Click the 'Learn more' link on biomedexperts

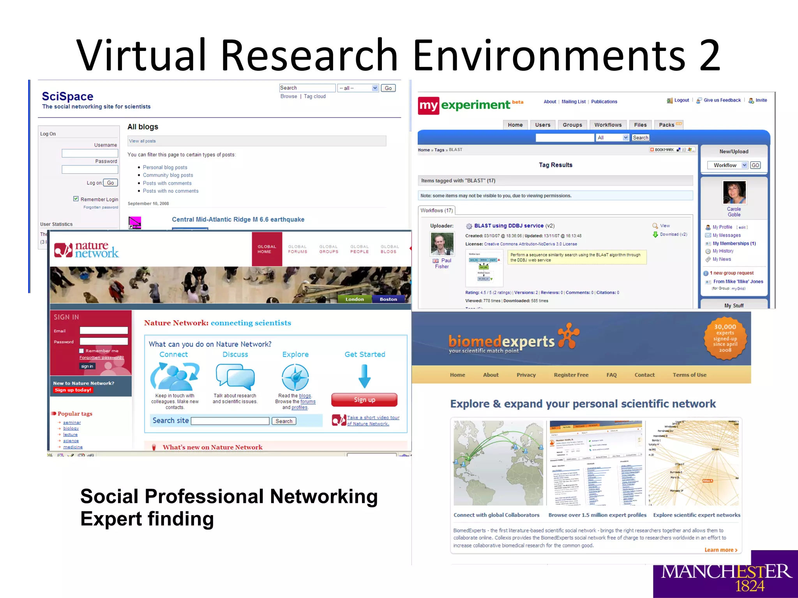point(721,550)
